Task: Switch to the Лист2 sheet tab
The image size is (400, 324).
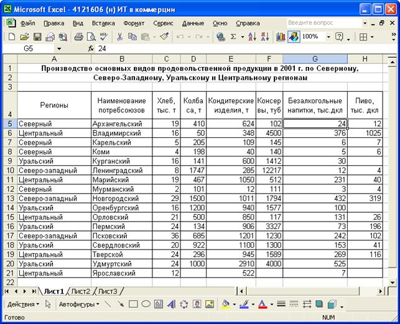Action: click(x=80, y=291)
